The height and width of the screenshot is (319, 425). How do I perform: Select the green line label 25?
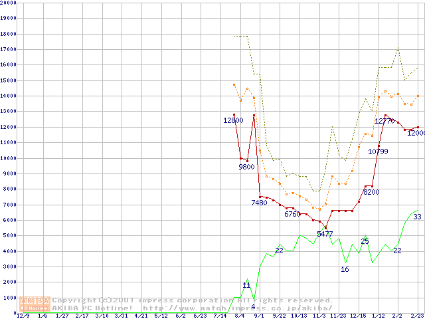tap(365, 241)
